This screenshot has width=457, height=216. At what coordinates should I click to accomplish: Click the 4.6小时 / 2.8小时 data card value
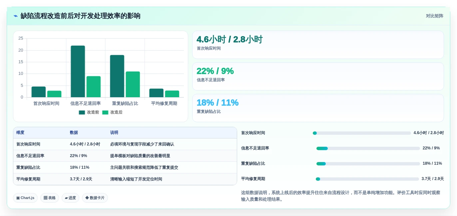[x=229, y=39]
